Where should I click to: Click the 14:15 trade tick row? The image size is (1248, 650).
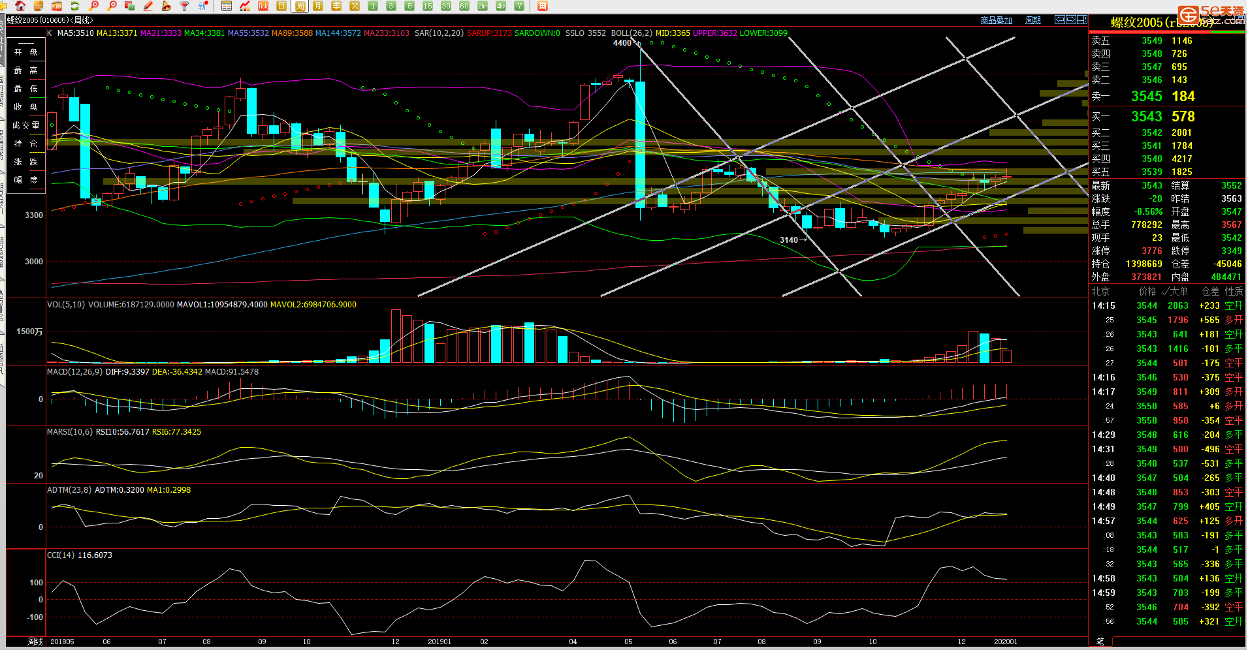[x=1167, y=305]
